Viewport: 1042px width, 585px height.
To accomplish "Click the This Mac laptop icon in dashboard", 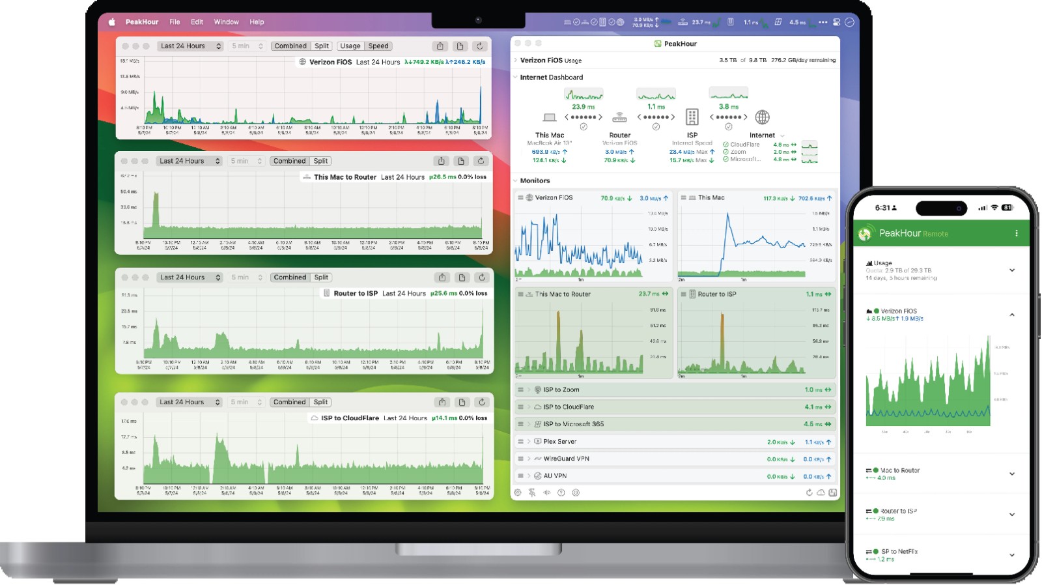I will (550, 118).
